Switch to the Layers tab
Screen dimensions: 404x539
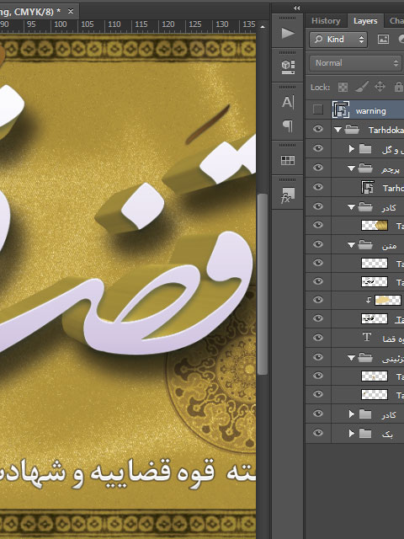coord(365,21)
